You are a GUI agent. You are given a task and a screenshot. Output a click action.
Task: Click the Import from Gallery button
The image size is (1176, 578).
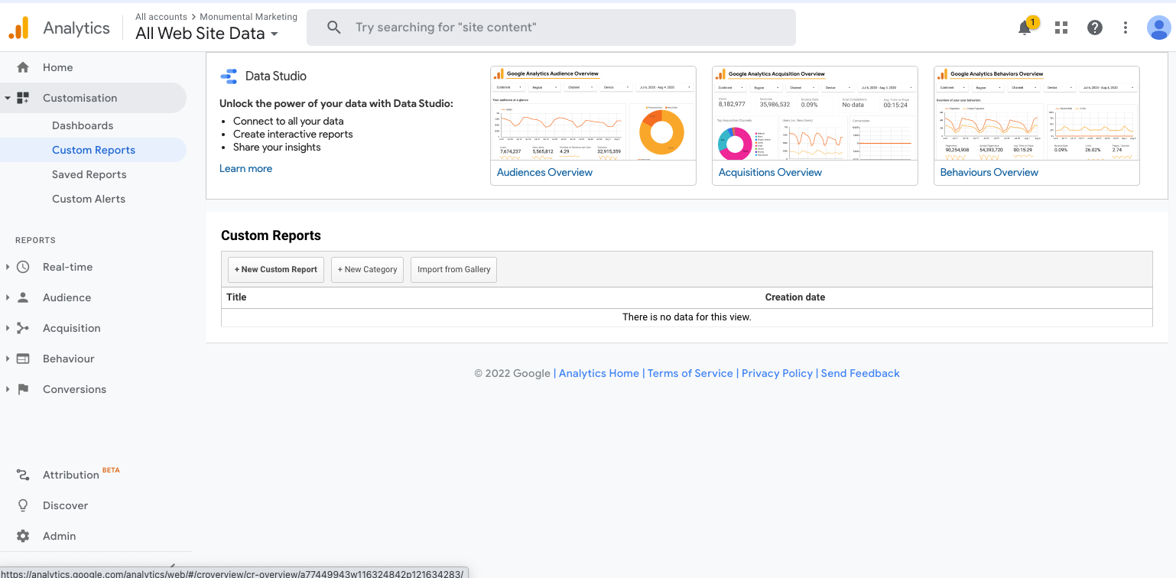[453, 269]
